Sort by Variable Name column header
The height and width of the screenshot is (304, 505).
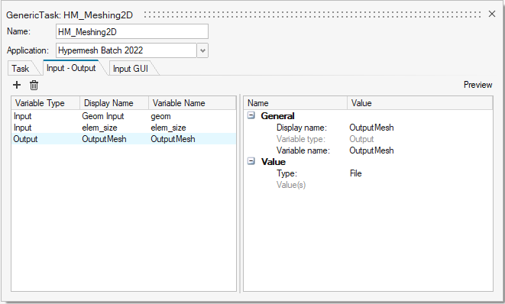pos(193,103)
